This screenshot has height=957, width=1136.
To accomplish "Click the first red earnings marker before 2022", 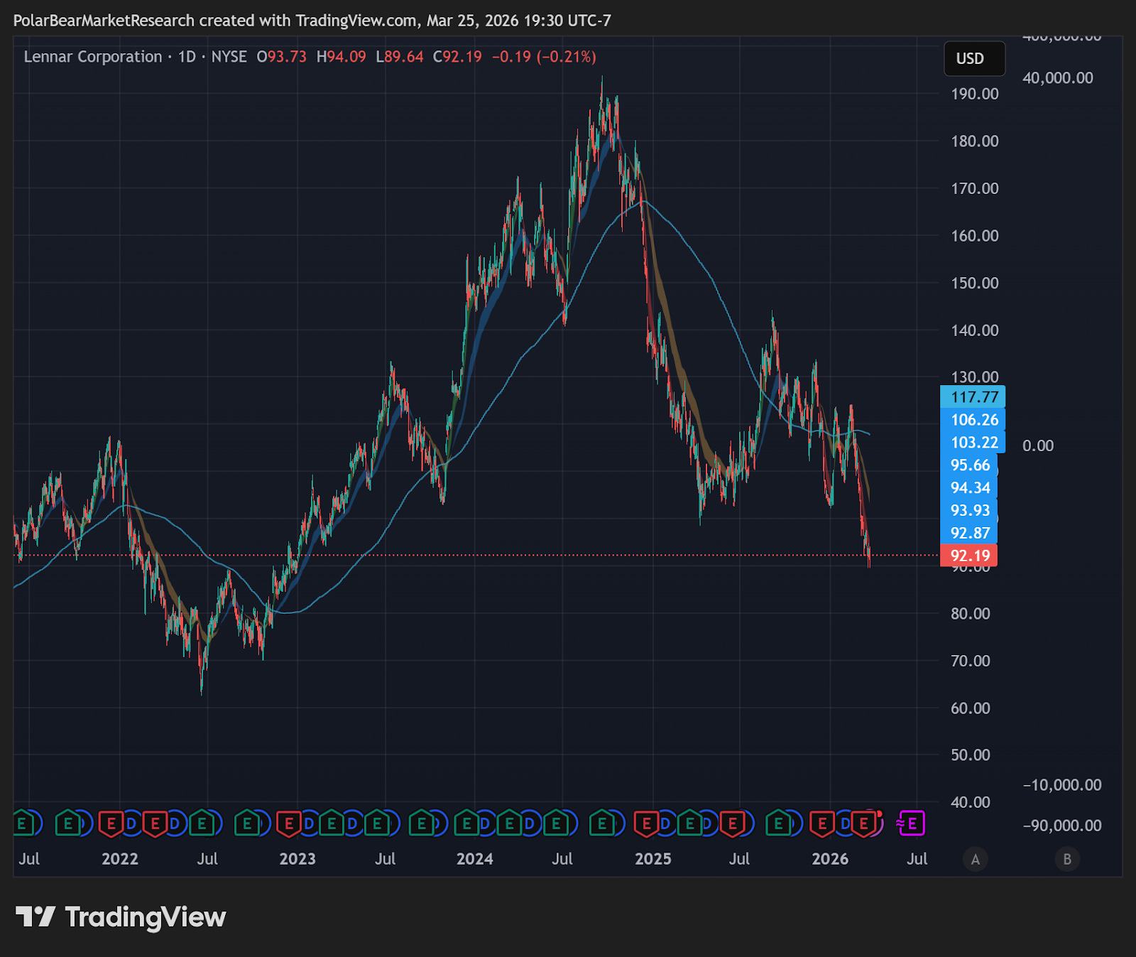I will pyautogui.click(x=111, y=824).
